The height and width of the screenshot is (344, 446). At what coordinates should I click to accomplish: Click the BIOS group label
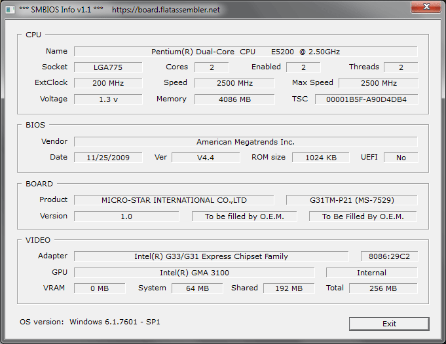pyautogui.click(x=35, y=125)
